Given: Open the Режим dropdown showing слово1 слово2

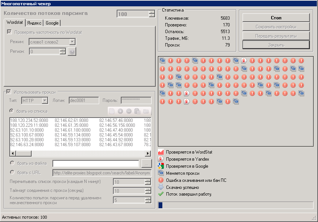Looking at the screenshot, I should coord(72,42).
